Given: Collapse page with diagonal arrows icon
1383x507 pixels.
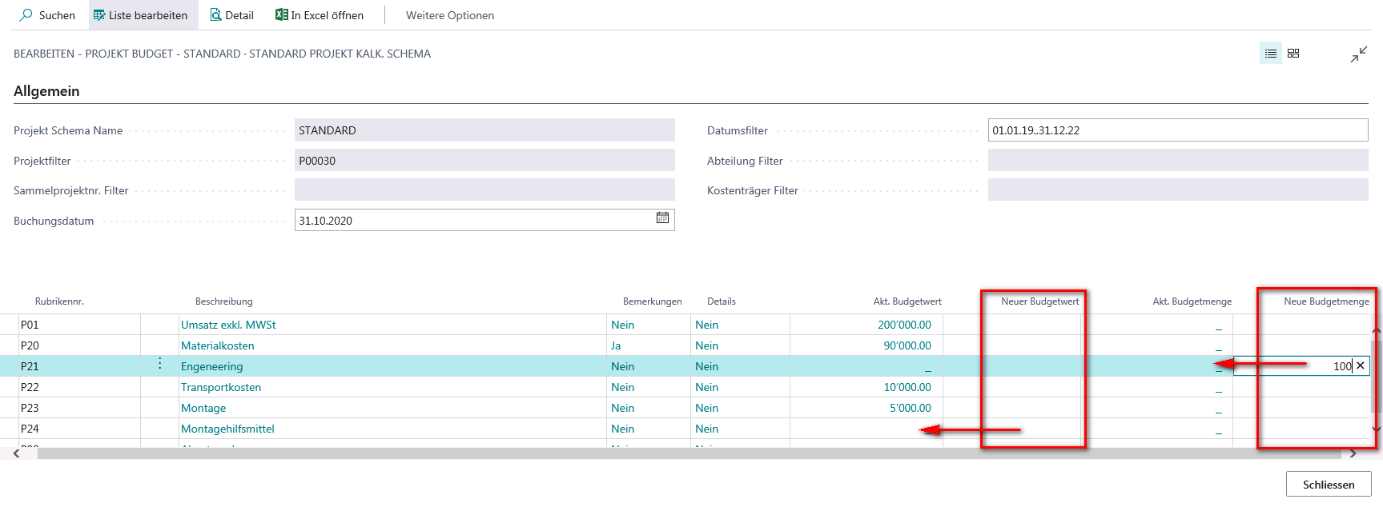Looking at the screenshot, I should [1358, 54].
